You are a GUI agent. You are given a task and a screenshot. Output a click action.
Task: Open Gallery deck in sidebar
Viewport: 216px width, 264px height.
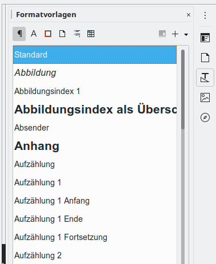tap(205, 98)
